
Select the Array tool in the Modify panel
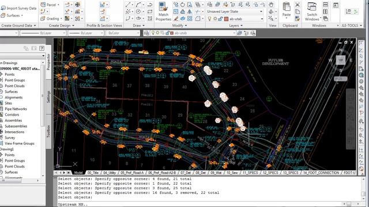190,18
